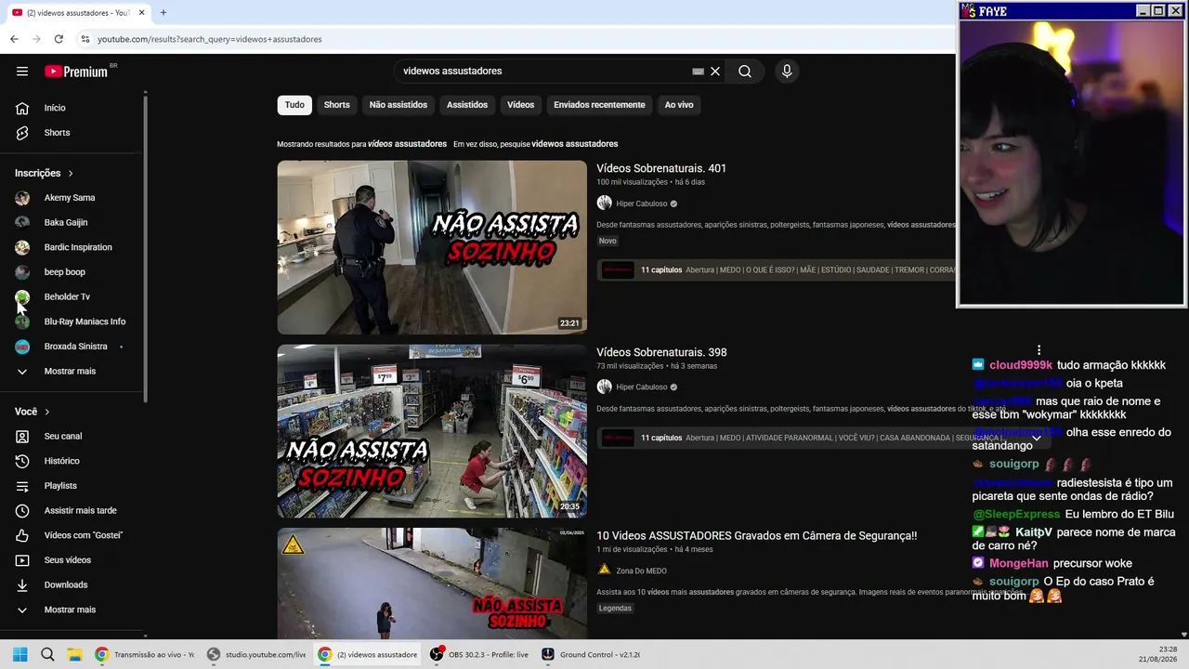The image size is (1189, 669).
Task: Open the YouTube hamburger guide menu
Action: point(22,72)
